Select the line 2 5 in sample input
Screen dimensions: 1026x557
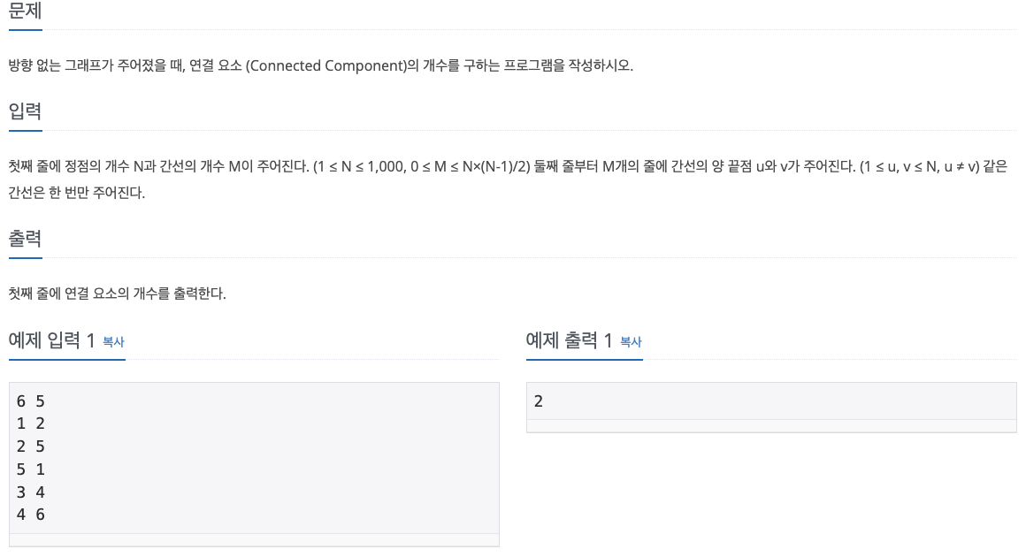point(29,446)
